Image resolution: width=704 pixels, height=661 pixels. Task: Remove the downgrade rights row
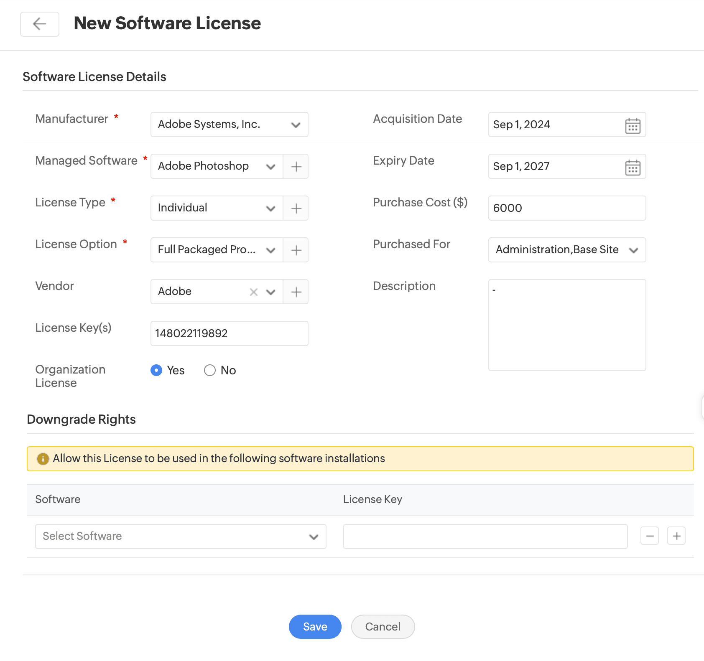click(650, 536)
